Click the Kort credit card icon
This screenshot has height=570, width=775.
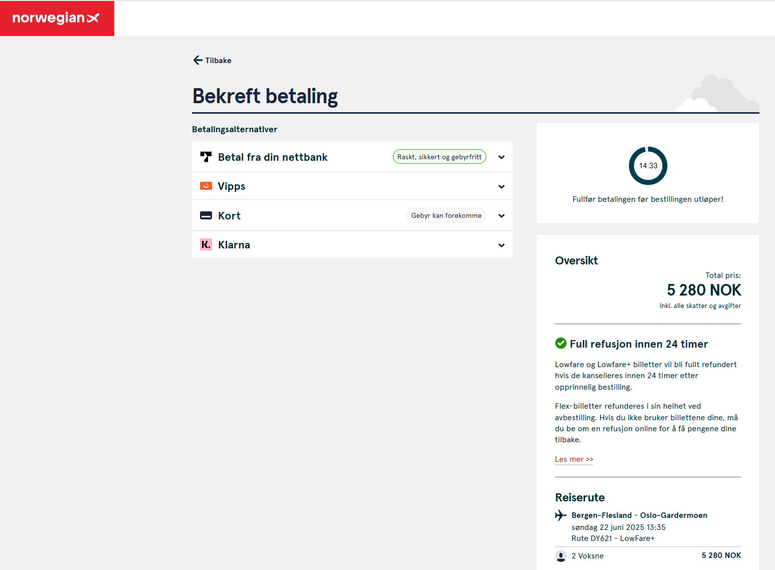click(x=206, y=215)
